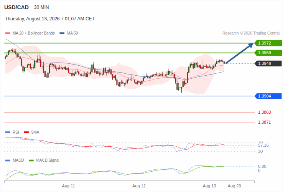Select the 1.3904 pivot price tag
283x192 pixels.
click(x=268, y=96)
